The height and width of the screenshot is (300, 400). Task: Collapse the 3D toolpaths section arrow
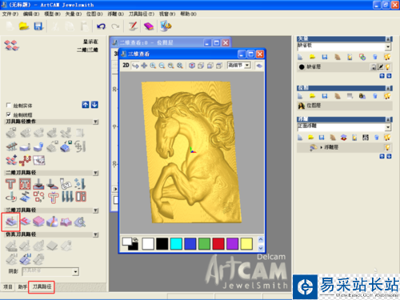pyautogui.click(x=96, y=210)
